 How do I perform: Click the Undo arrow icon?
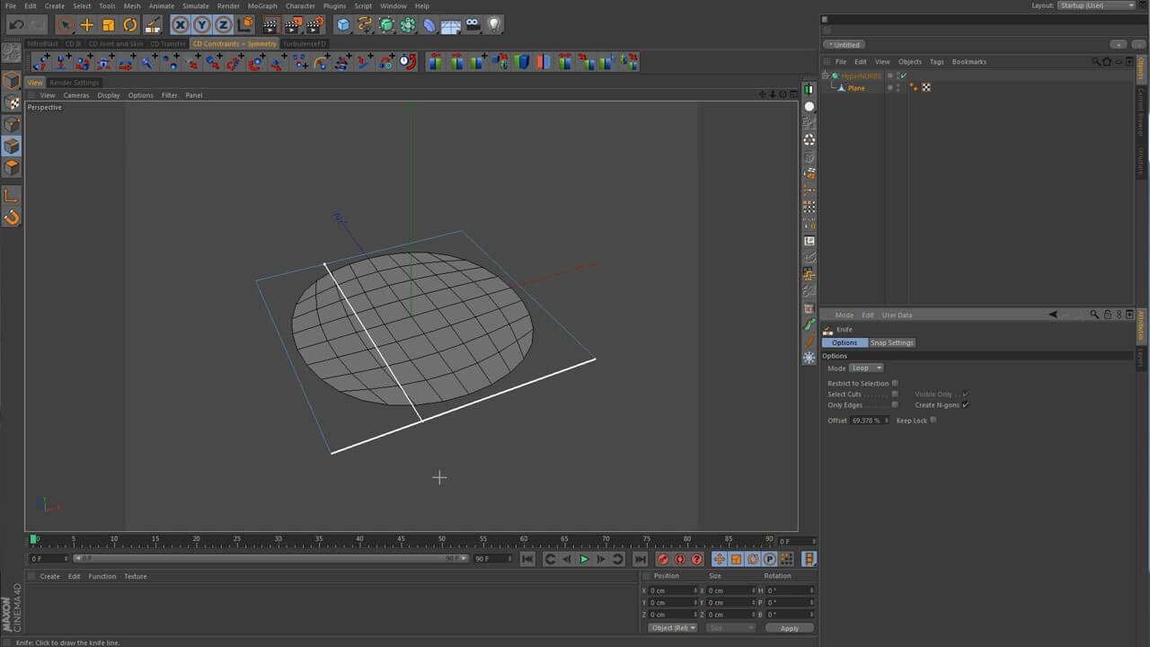tap(16, 25)
